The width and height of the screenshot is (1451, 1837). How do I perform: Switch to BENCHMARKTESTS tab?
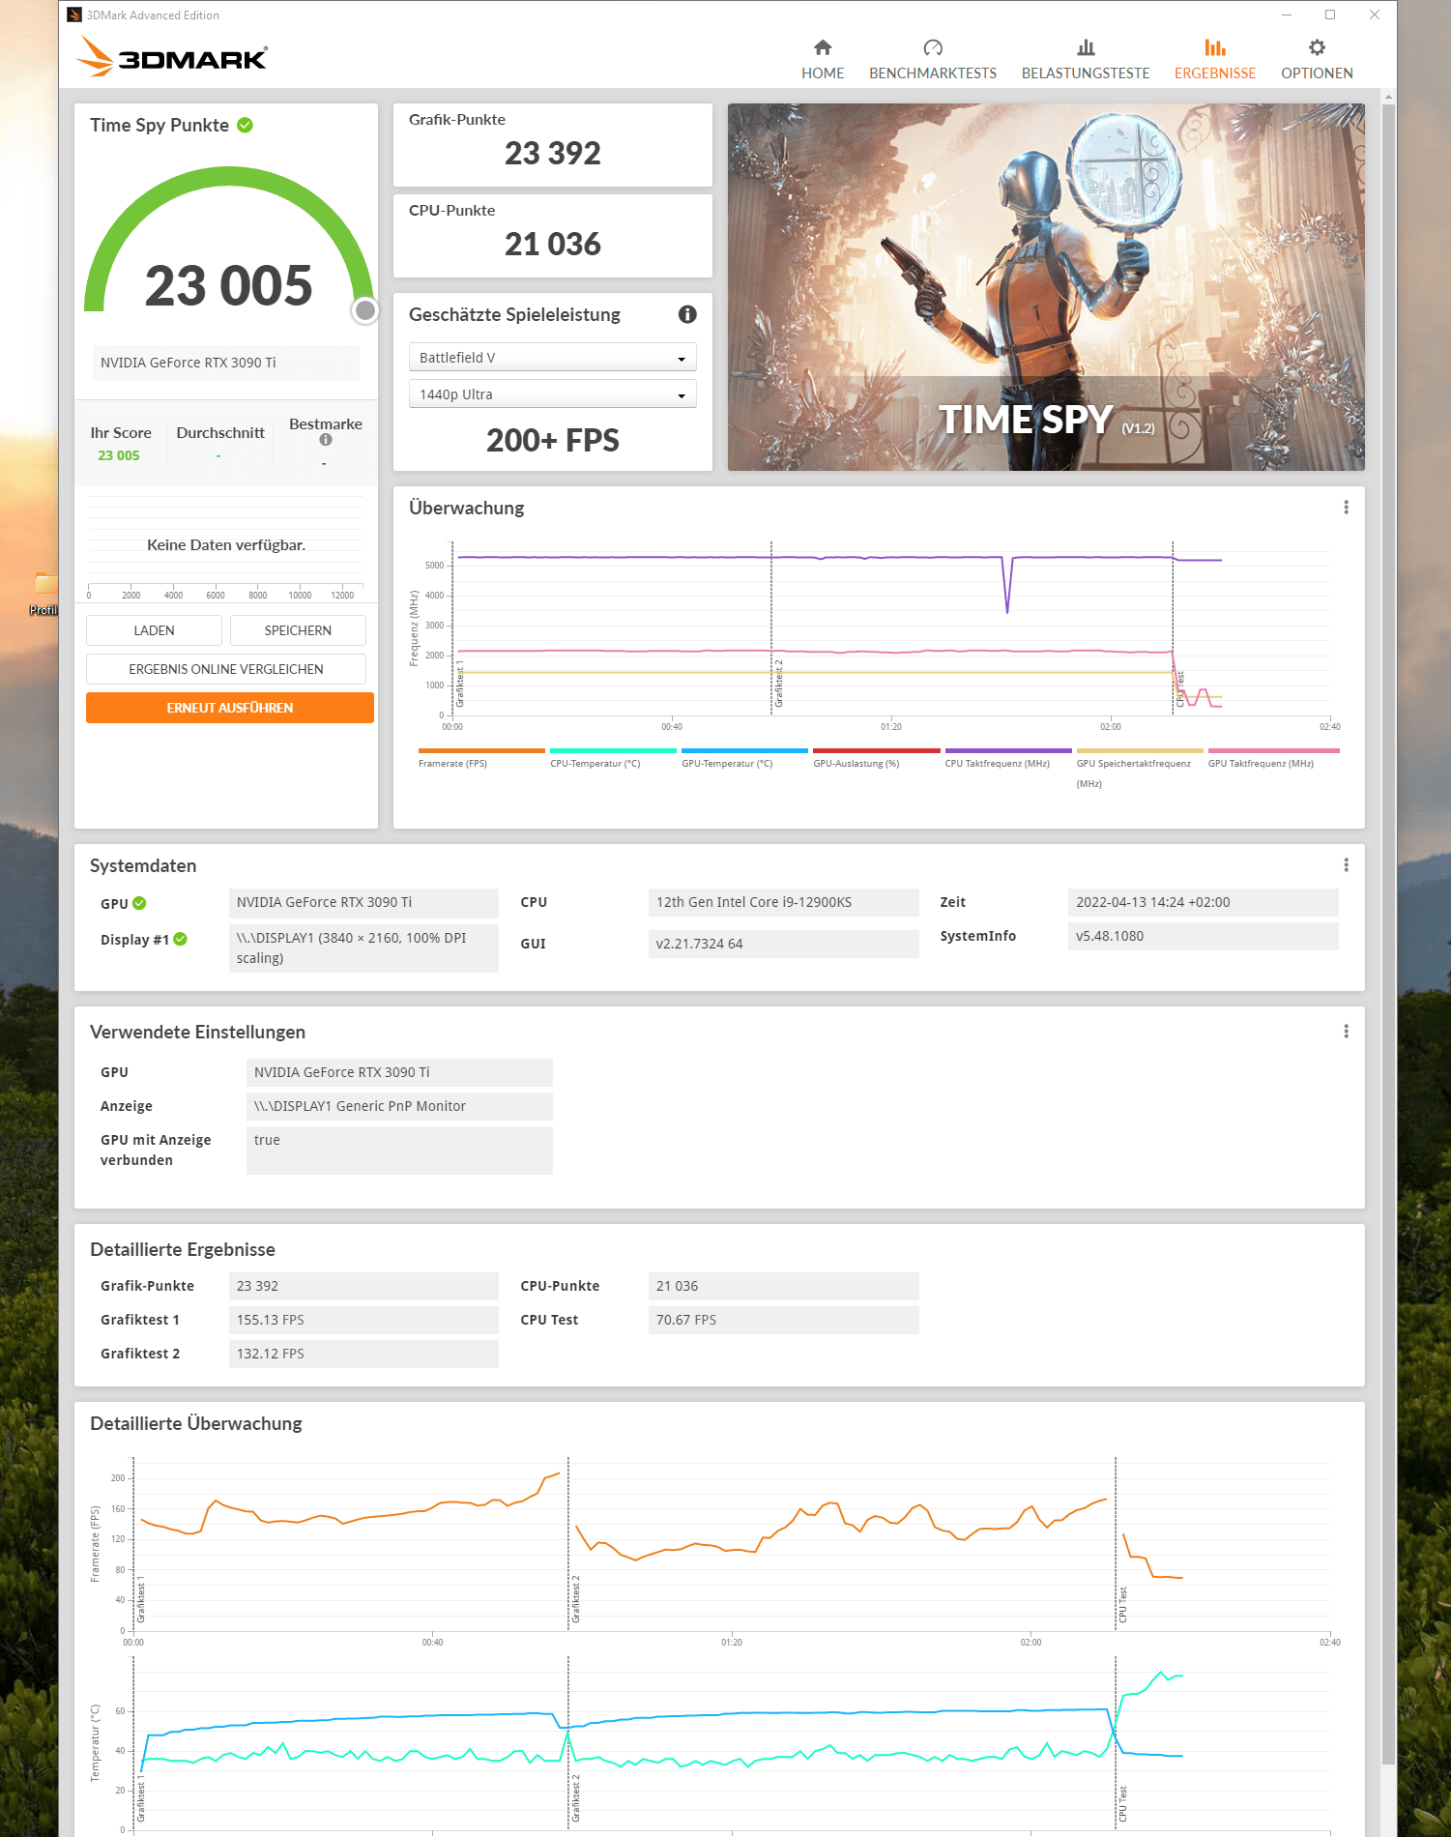(933, 60)
